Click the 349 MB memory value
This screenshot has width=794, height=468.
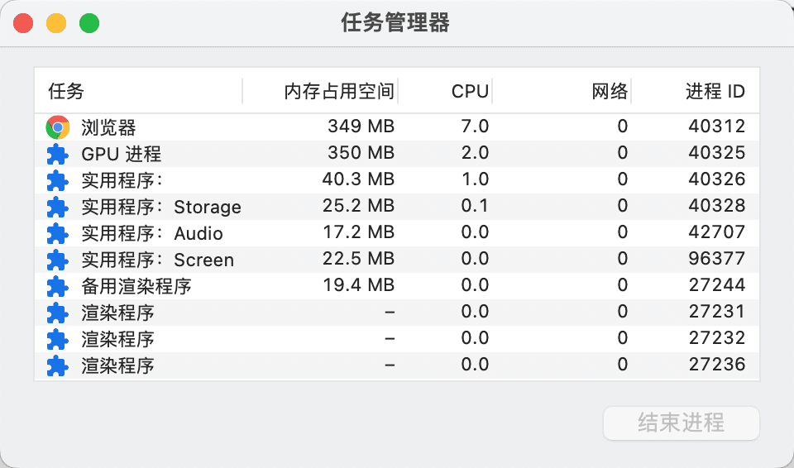[361, 127]
